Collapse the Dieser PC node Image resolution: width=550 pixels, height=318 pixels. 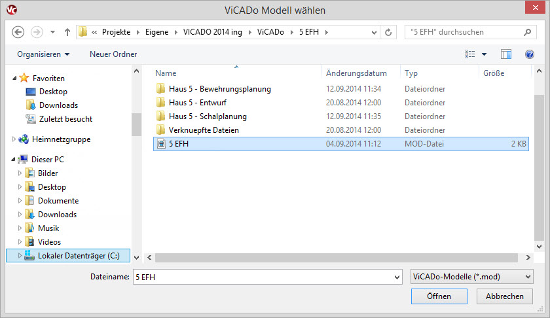coord(13,160)
